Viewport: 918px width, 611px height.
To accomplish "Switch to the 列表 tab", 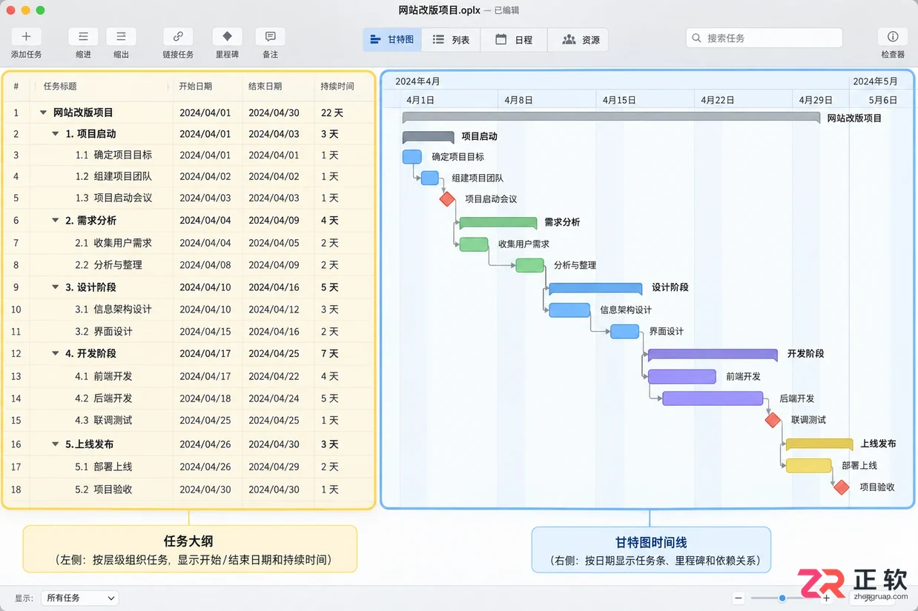I will (x=451, y=39).
